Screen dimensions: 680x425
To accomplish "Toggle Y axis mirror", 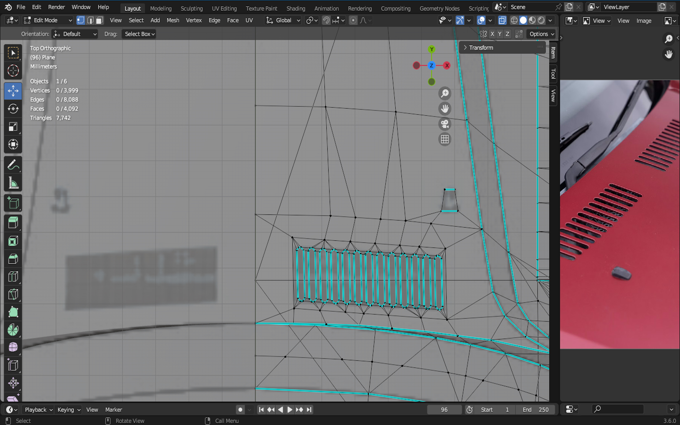I will (x=500, y=34).
